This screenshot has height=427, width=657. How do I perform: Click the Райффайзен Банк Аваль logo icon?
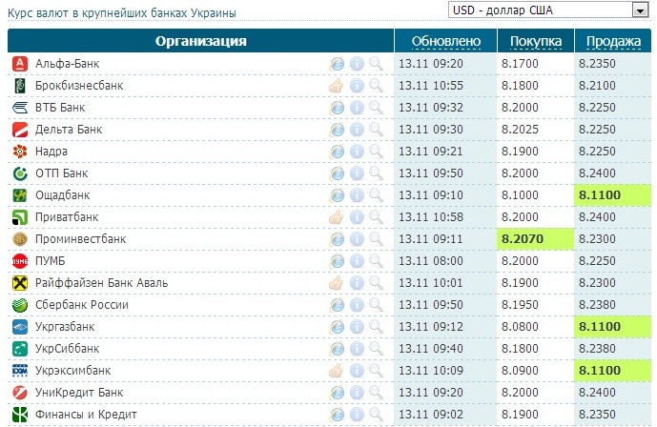(x=20, y=282)
